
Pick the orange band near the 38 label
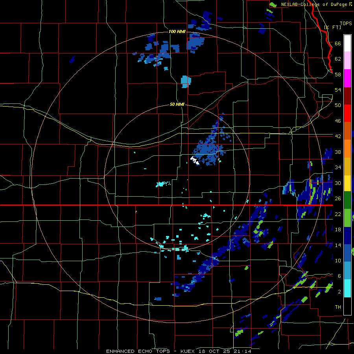click(x=347, y=149)
